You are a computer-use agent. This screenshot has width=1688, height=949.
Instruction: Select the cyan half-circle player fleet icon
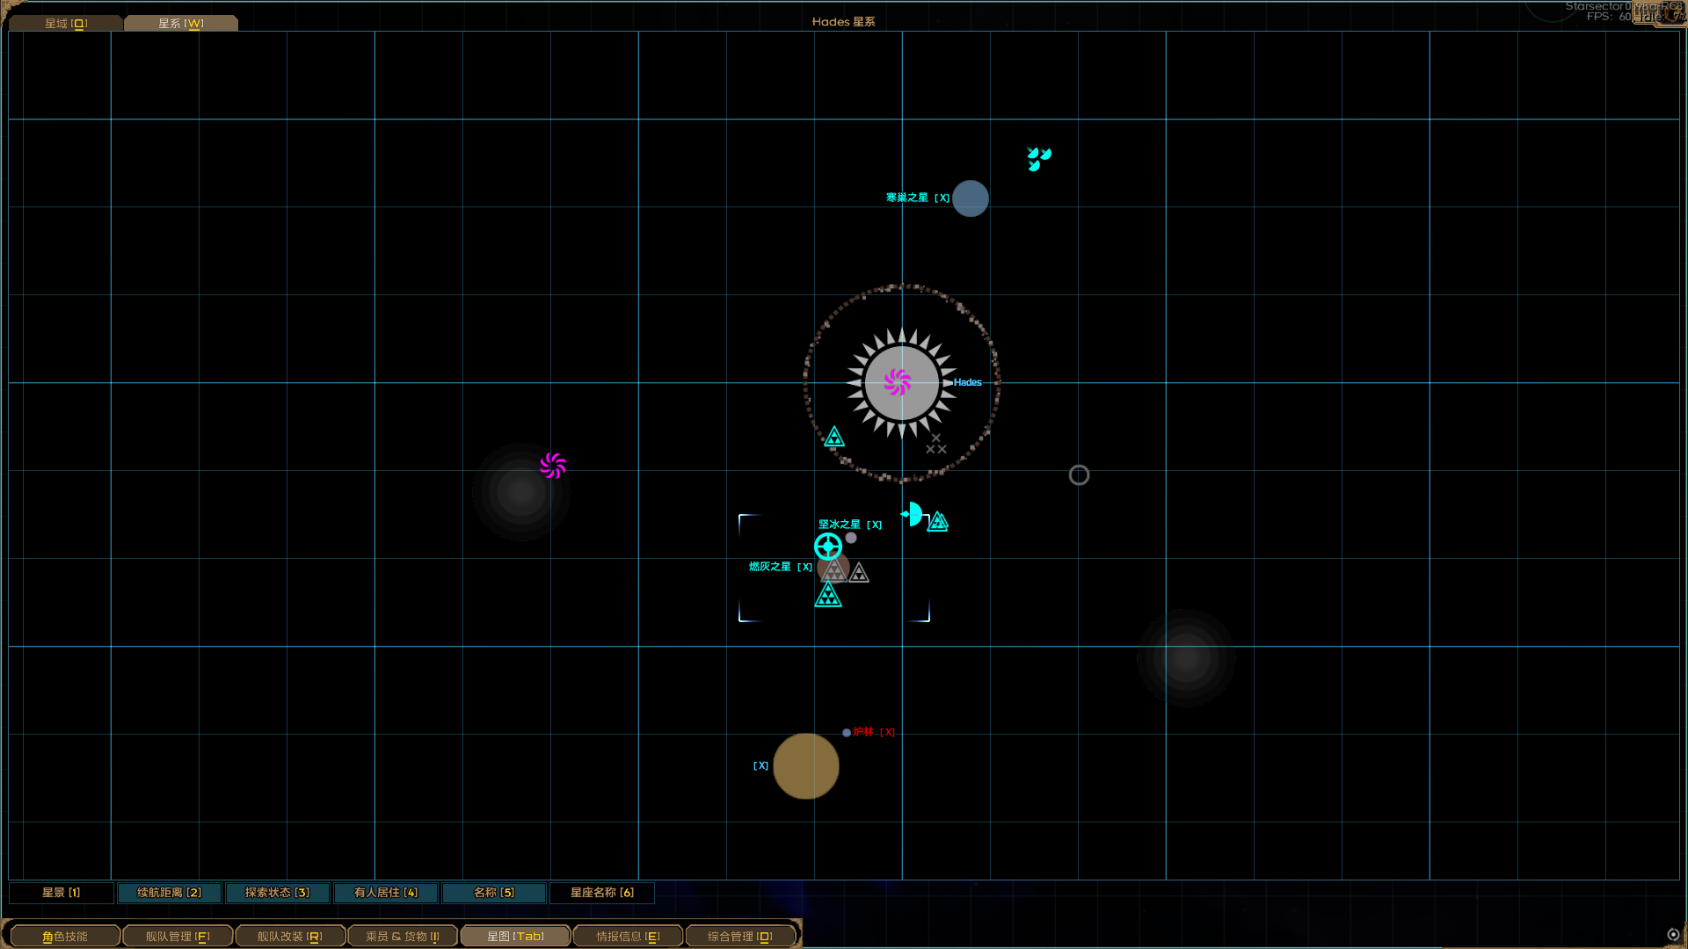tap(913, 514)
